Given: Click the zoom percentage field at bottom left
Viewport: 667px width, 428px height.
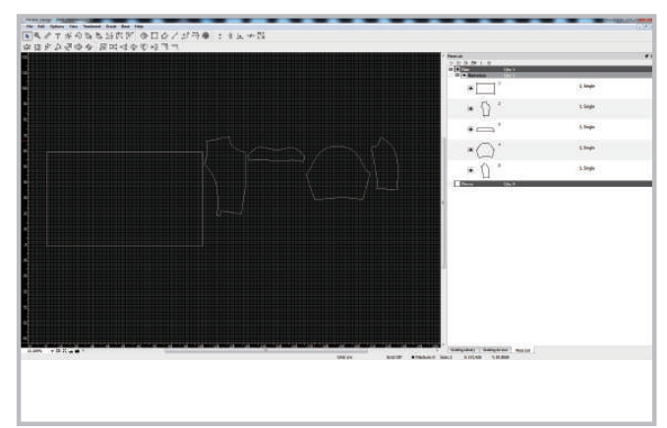Looking at the screenshot, I should coord(34,351).
